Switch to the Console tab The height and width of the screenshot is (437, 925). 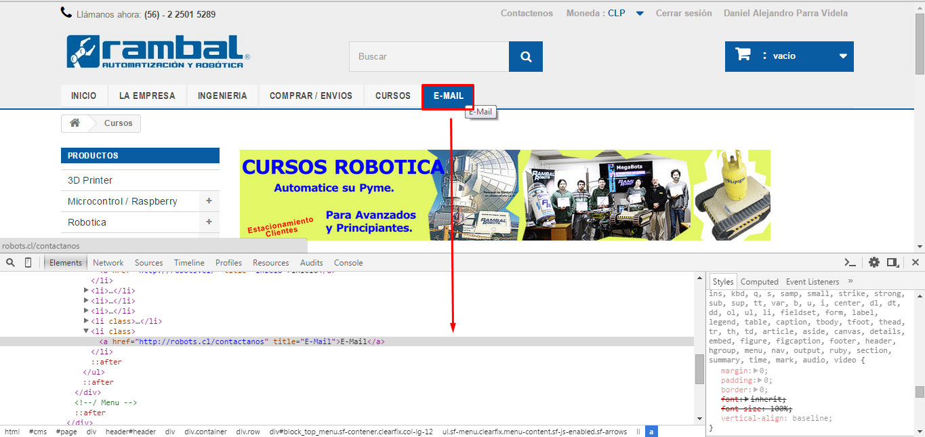[348, 263]
